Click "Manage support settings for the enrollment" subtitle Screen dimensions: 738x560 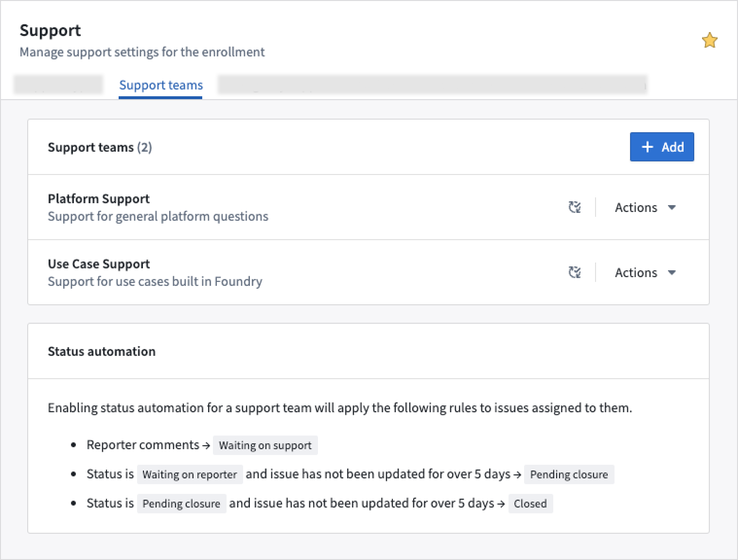click(142, 52)
